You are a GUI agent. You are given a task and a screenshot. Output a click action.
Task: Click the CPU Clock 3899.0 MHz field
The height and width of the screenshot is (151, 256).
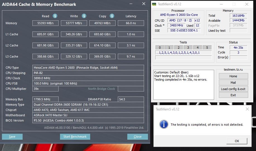[88, 78]
